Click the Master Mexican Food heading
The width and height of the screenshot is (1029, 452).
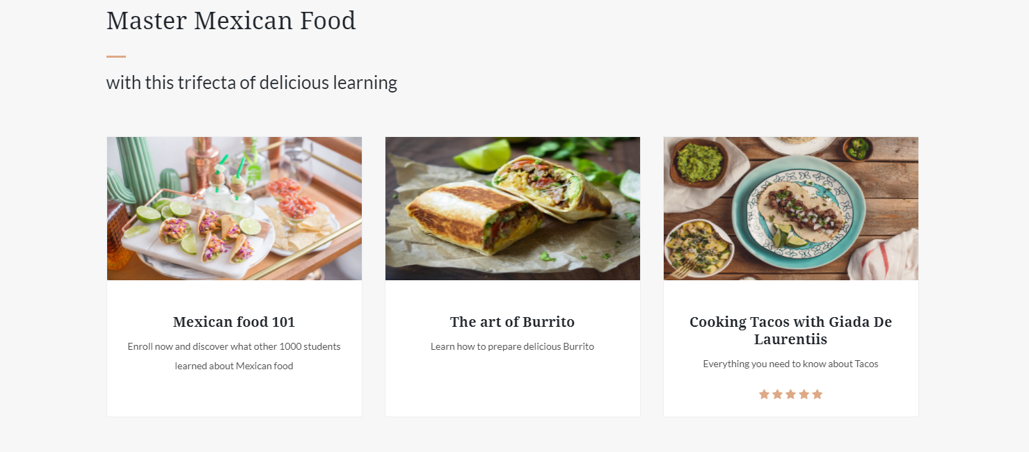point(231,21)
